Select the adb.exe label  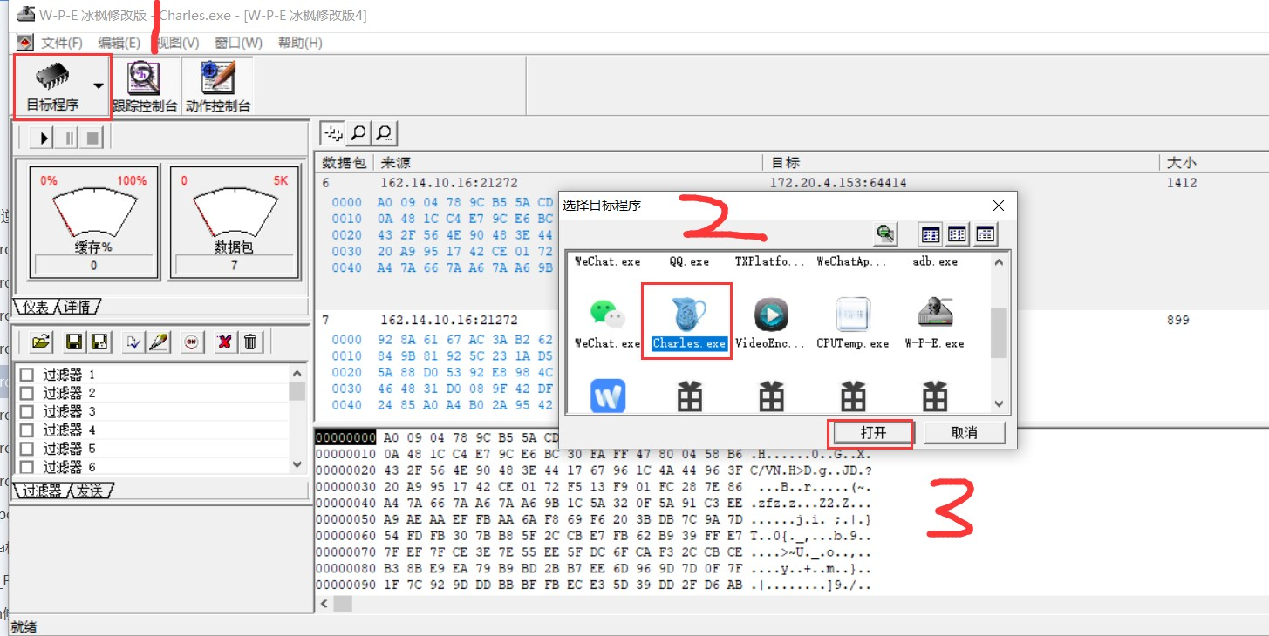(x=935, y=261)
